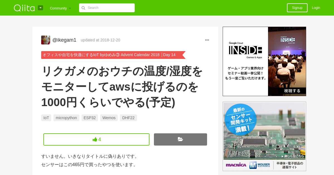Select the ESP32 tag
Viewport: 334px width, 175px height.
[x=90, y=118]
